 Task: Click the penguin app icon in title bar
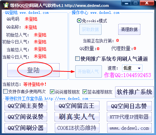(x=6, y=5)
